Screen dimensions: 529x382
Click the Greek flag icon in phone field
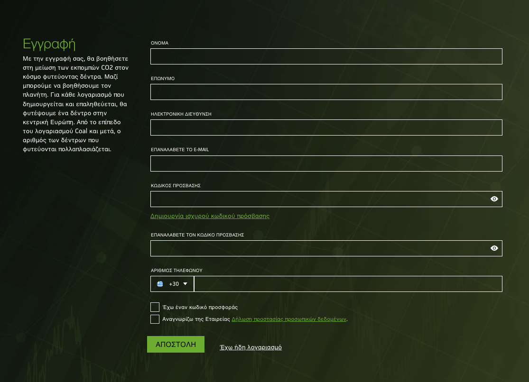(x=159, y=284)
